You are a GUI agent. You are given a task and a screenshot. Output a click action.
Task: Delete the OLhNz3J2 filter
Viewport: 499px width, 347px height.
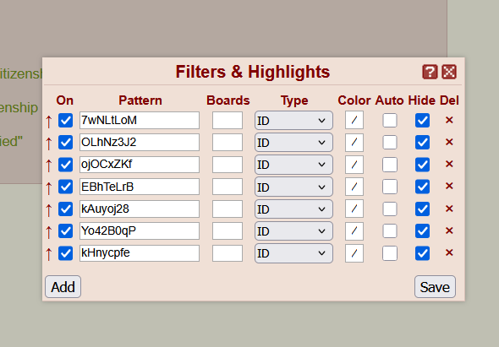click(449, 142)
